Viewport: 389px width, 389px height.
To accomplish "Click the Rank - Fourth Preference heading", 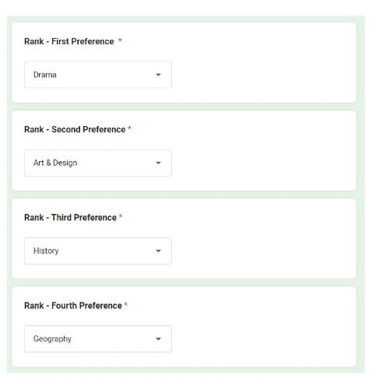I will tap(73, 306).
